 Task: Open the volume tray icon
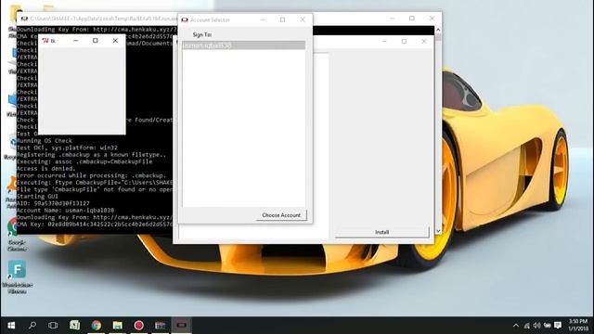pos(536,326)
